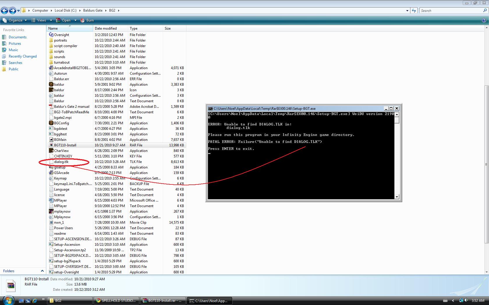Viewport: 489px width, 305px height.
Task: Select the Oversight folder icon
Action: pyautogui.click(x=51, y=35)
